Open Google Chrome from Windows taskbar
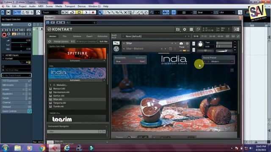This screenshot has height=152, width=271. click(x=42, y=148)
